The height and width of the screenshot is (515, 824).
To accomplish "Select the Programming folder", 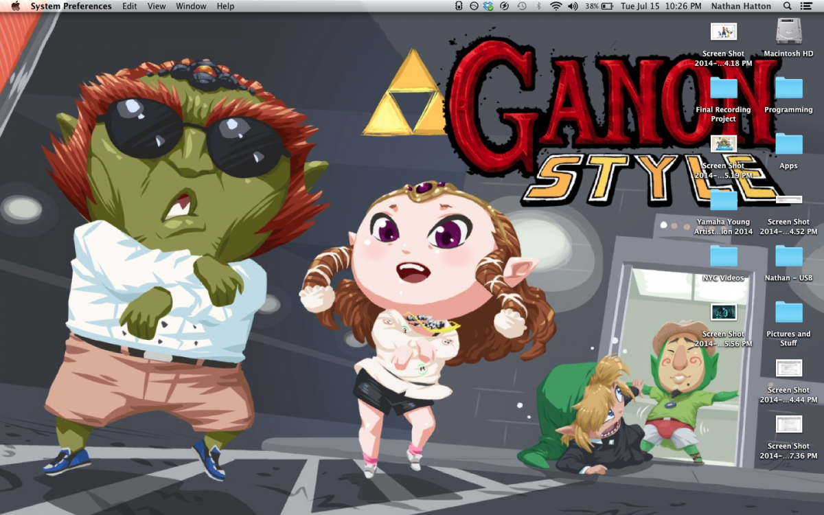I will tap(788, 89).
